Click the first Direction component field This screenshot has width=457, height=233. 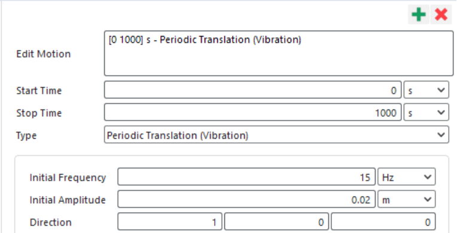click(170, 222)
